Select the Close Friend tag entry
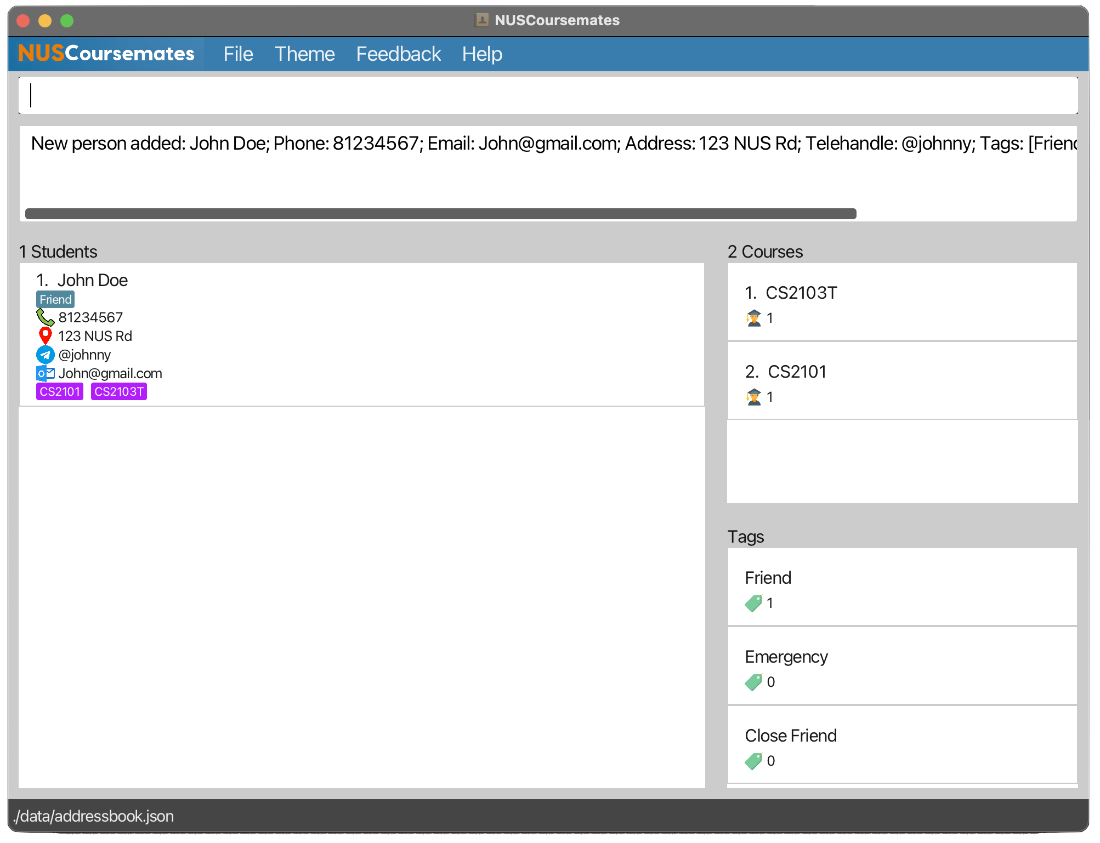 tap(902, 745)
